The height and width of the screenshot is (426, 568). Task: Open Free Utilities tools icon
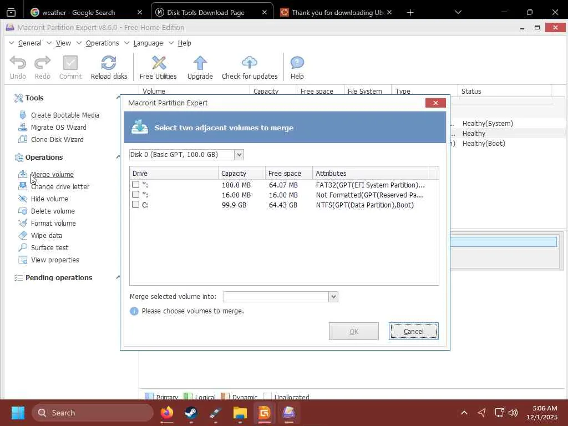158,63
